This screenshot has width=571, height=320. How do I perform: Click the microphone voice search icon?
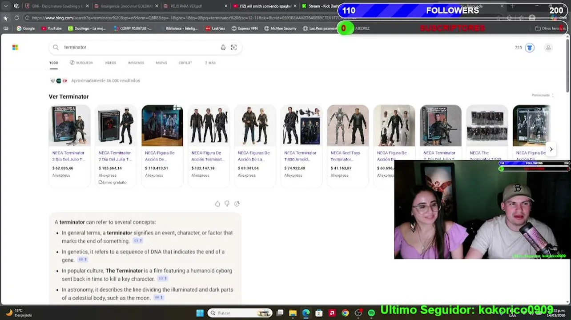(223, 47)
